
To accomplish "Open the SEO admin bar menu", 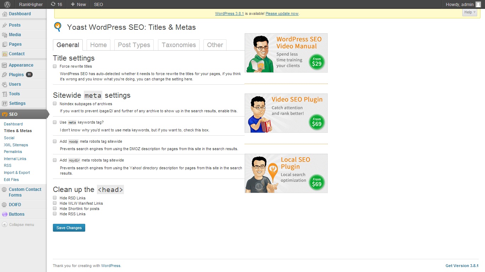I will point(99,4).
